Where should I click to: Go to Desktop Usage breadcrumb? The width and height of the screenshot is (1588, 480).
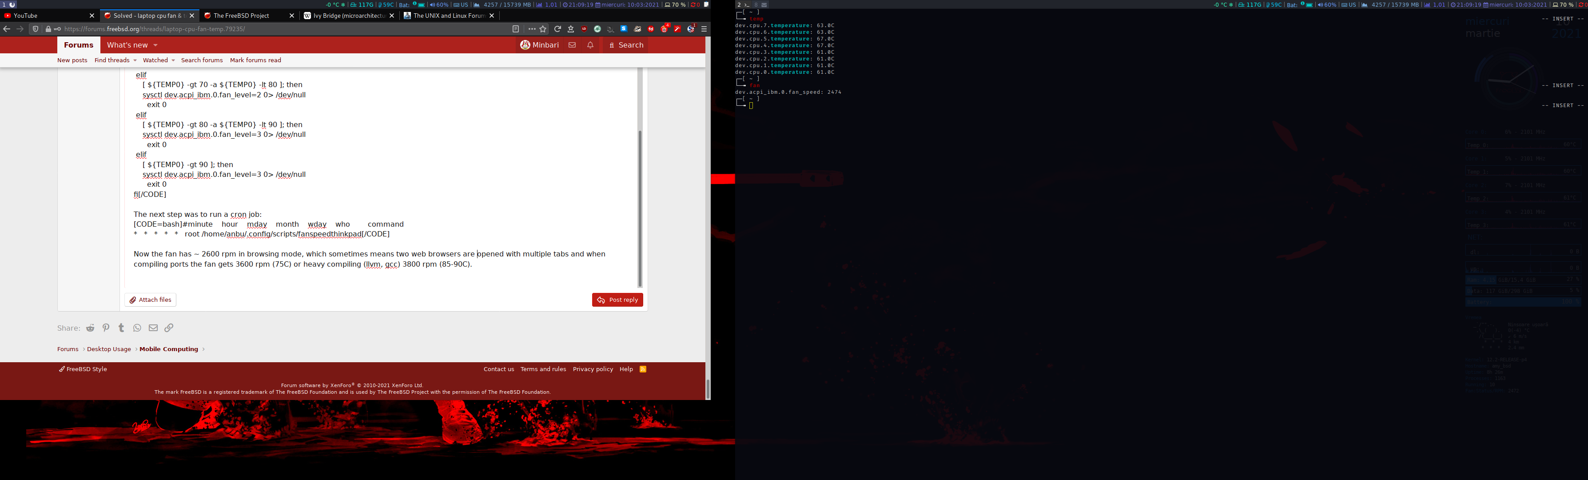[x=109, y=349]
